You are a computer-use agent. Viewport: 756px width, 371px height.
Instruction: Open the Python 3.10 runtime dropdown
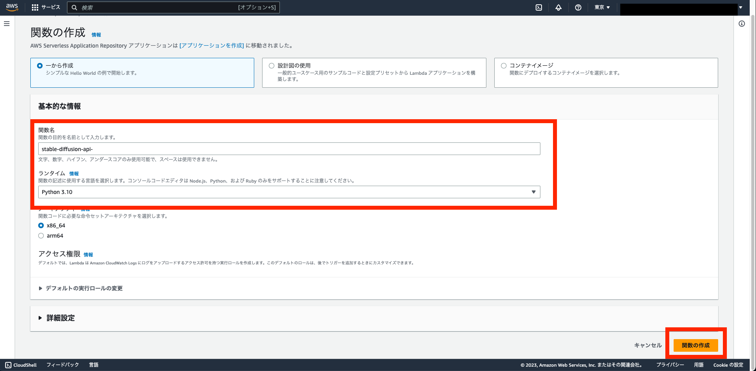289,192
